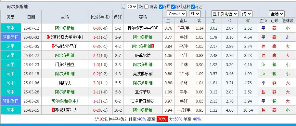Viewport: 296px width, 126px height.
Task: Open team 门多萨独立
Action: [x=65, y=64]
